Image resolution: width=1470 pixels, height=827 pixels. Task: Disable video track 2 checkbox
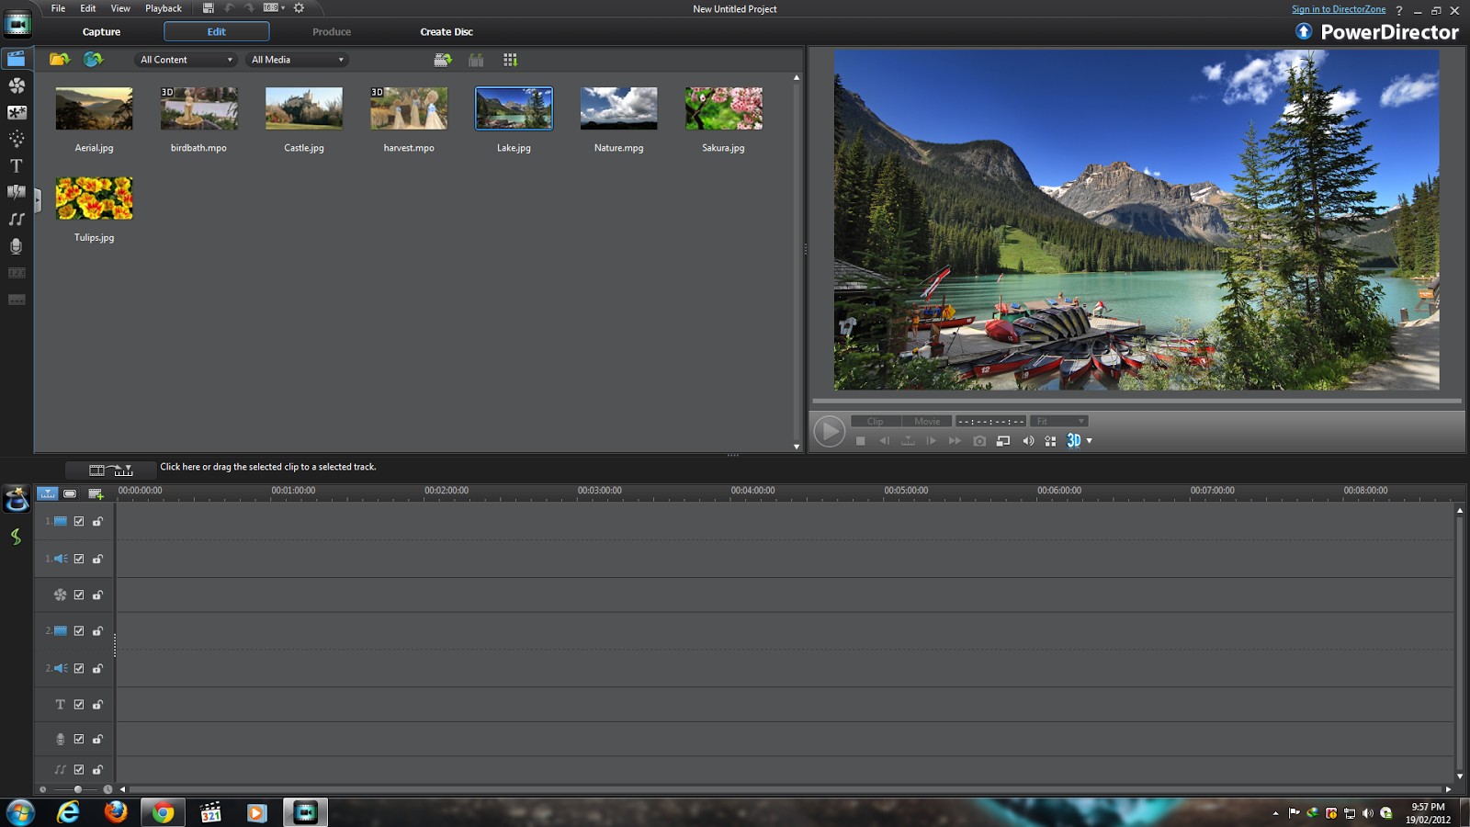tap(79, 630)
